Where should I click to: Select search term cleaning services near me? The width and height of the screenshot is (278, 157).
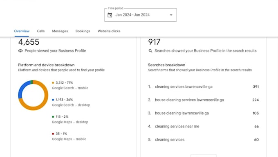click(x=177, y=126)
